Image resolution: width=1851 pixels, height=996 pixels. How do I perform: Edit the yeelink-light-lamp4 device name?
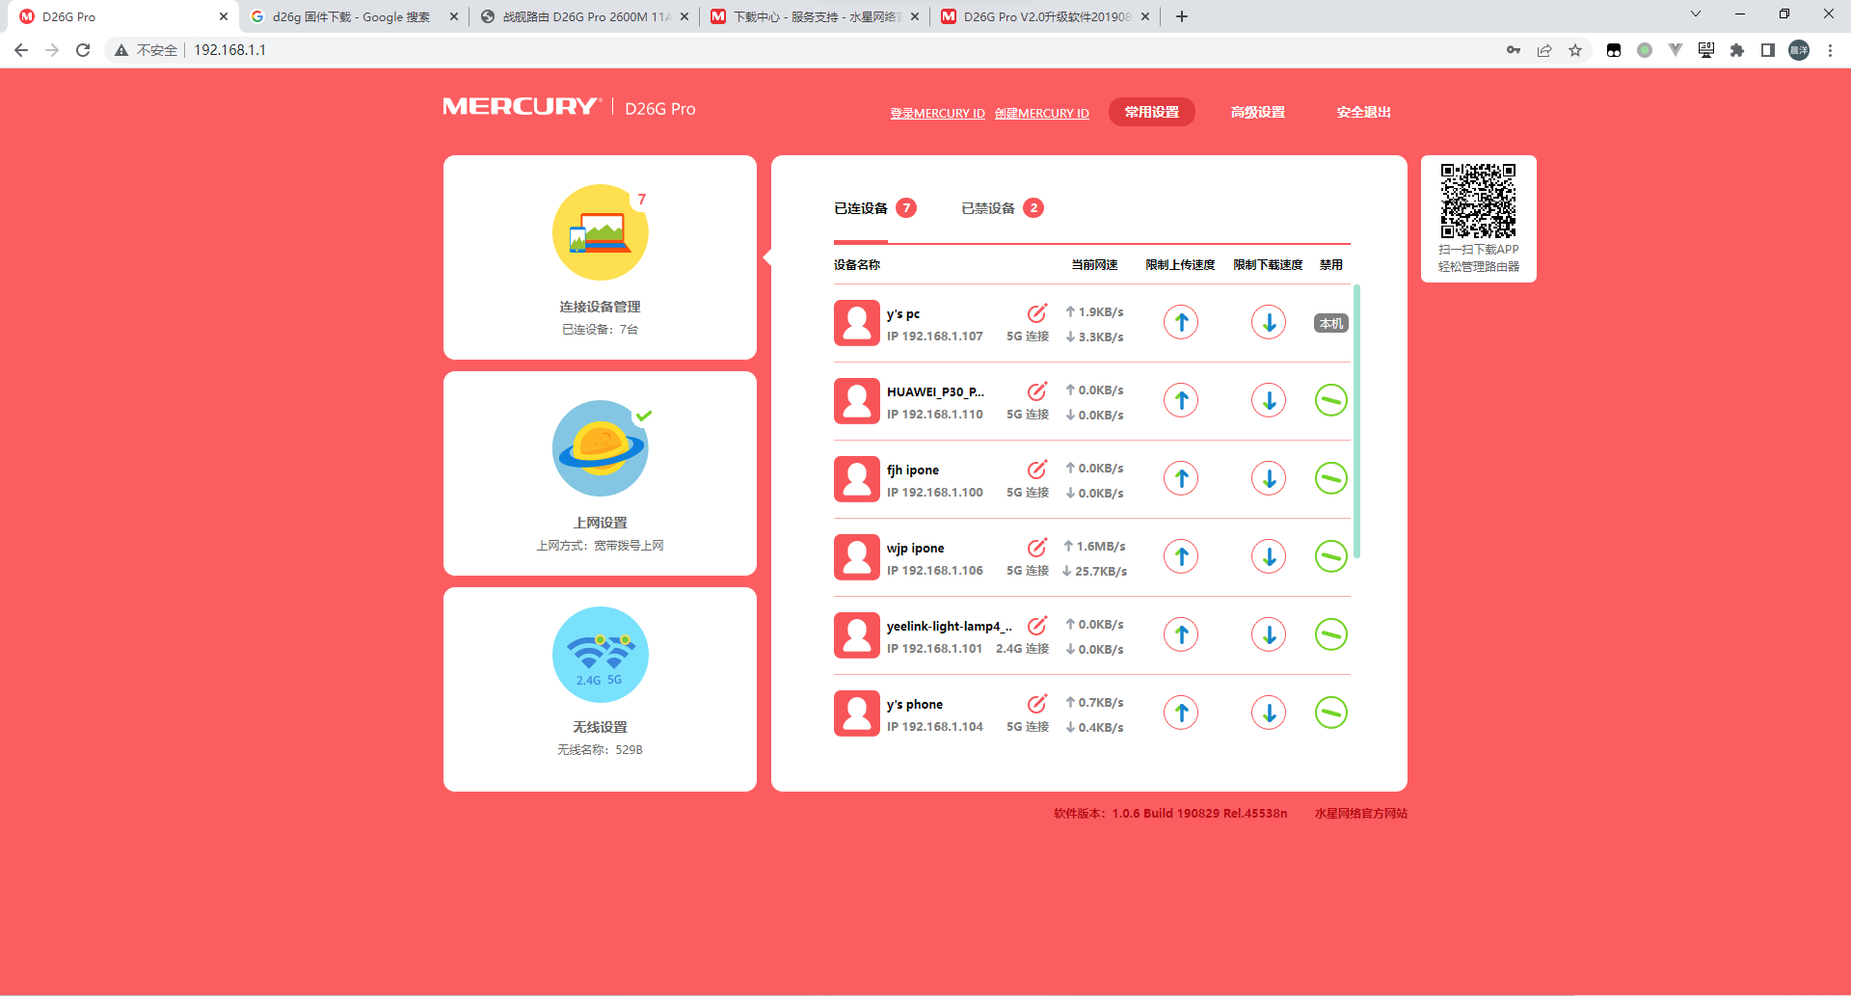click(x=1037, y=626)
